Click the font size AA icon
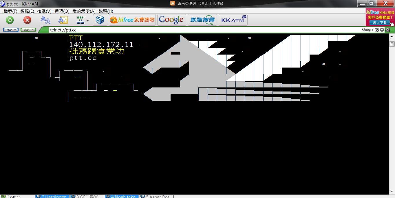The image size is (395, 198). pos(45,20)
